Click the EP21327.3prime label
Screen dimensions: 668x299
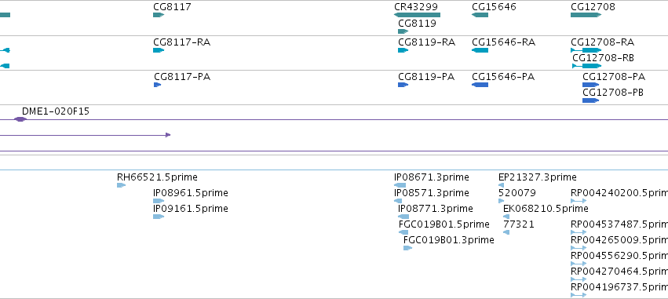537,177
